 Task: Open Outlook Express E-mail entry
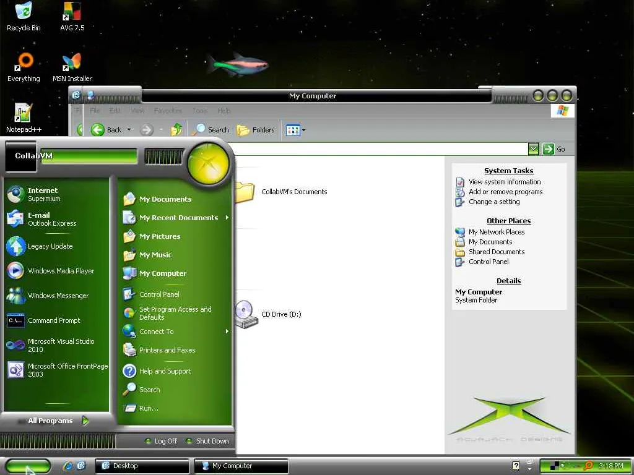coord(56,219)
